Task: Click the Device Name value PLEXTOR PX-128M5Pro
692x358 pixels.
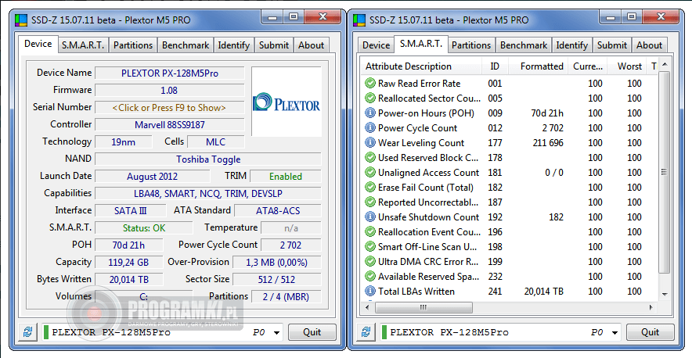Action: click(x=169, y=73)
